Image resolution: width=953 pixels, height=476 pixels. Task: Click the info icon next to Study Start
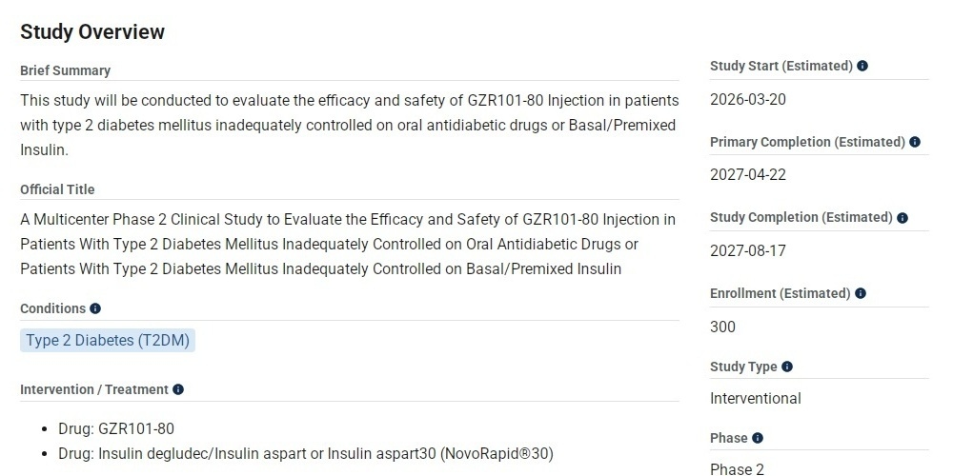coord(862,66)
